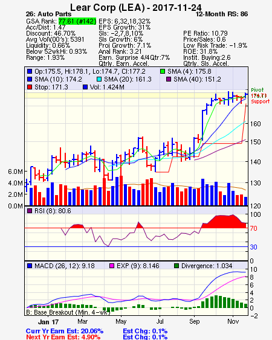The width and height of the screenshot is (272, 340).
Task: Click the red 70 RSI overbought label
Action: coord(253,228)
